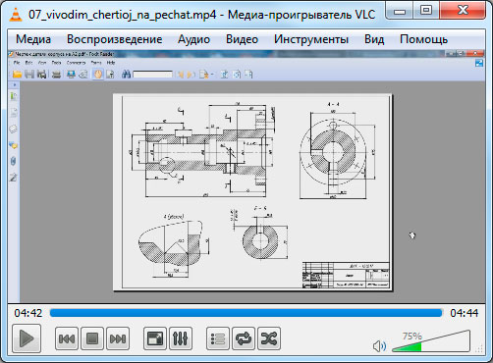This screenshot has width=493, height=363.
Task: Stop playback with the square button
Action: click(x=92, y=338)
